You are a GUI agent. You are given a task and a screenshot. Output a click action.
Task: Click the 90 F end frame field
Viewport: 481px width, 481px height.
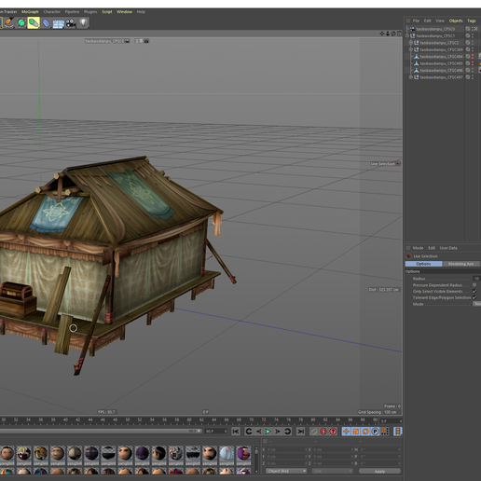point(215,432)
